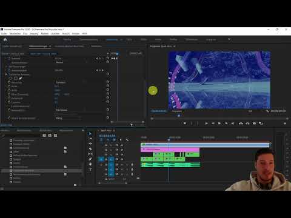Toggle eye visibility on third video track
This screenshot has height=218, width=291.
pyautogui.click(x=122, y=154)
